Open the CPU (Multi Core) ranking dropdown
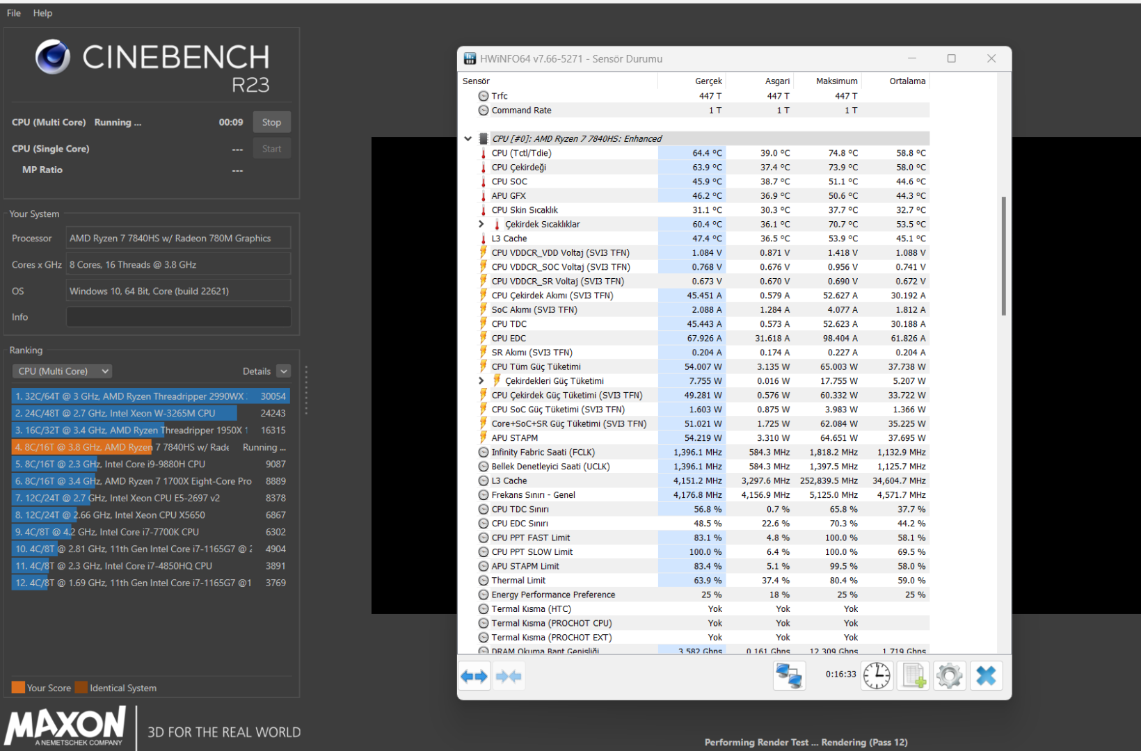Viewport: 1141px width, 751px height. 62,371
